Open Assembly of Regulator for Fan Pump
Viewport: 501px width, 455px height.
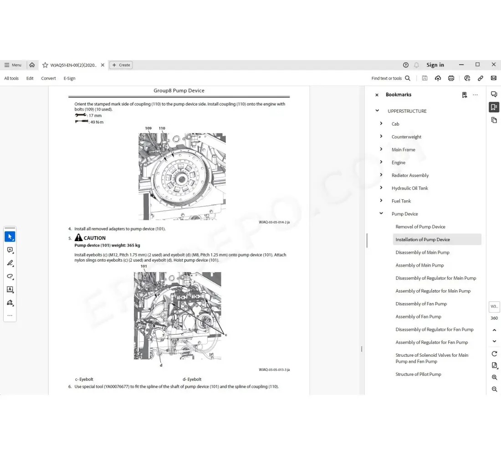(x=432, y=342)
